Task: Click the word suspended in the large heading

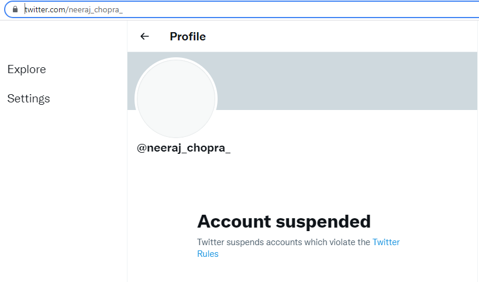Action: point(323,222)
